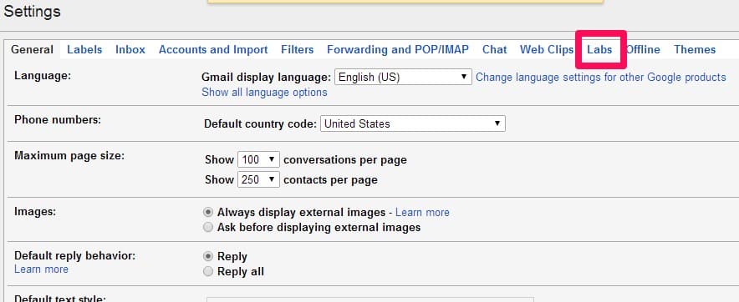Open the General settings tab
The image size is (739, 302).
coord(32,49)
